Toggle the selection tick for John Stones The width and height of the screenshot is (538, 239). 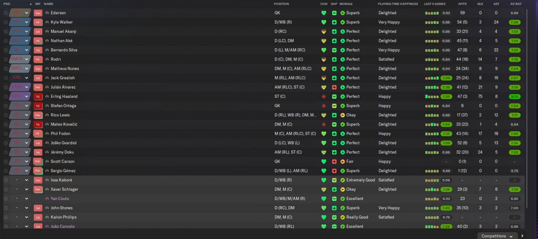6,208
